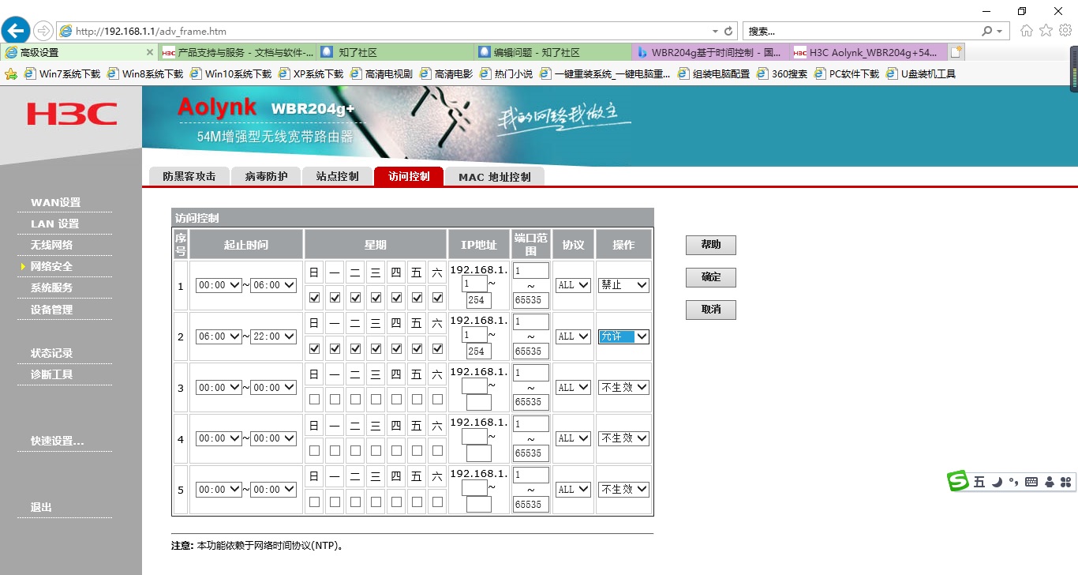The image size is (1078, 575).
Task: Close the 高级设置 browser tab
Action: [x=150, y=52]
